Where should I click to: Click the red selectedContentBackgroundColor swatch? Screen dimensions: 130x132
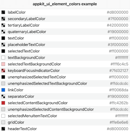point(3,103)
